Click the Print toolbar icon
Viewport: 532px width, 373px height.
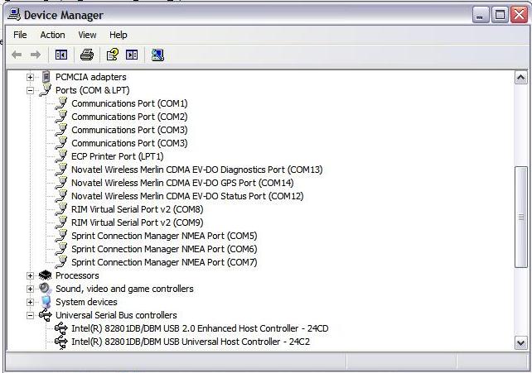point(87,55)
